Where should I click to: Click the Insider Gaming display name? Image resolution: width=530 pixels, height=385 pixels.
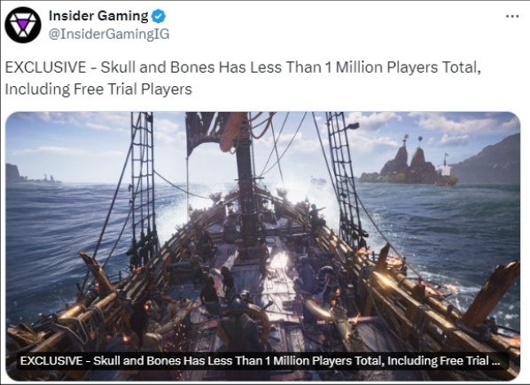click(x=98, y=16)
